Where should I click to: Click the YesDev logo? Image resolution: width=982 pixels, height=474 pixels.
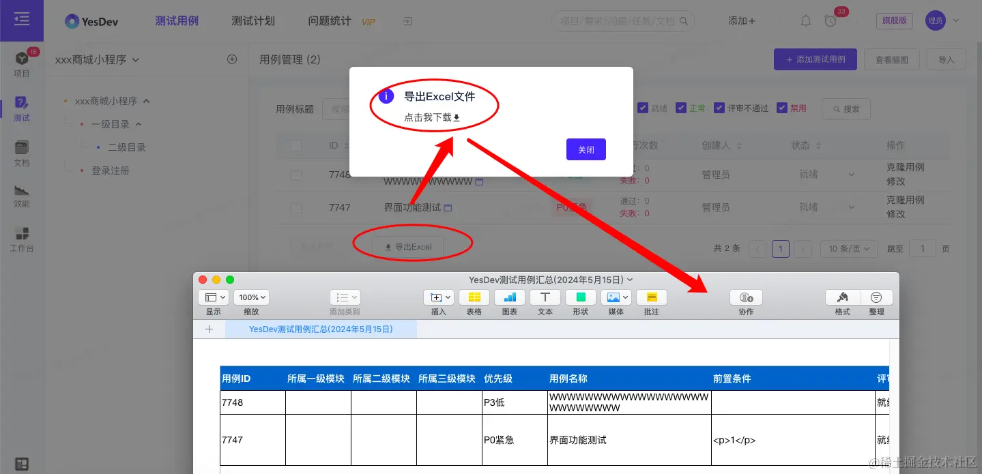(x=91, y=21)
